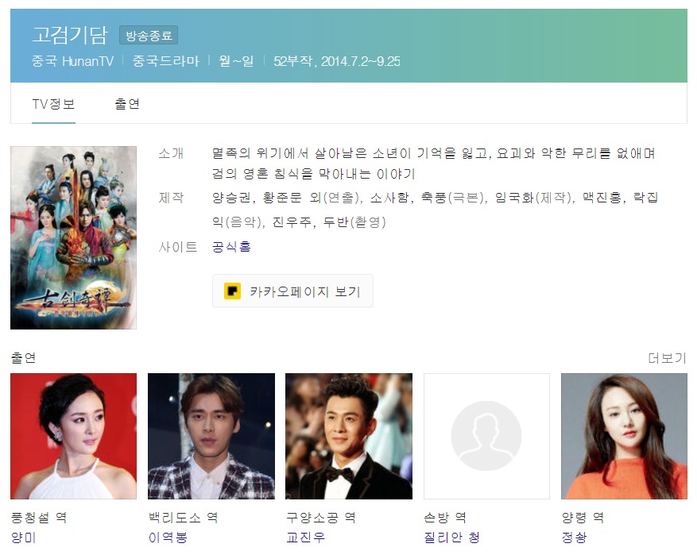
Task: Select the TV정보 tab
Action: (x=53, y=104)
